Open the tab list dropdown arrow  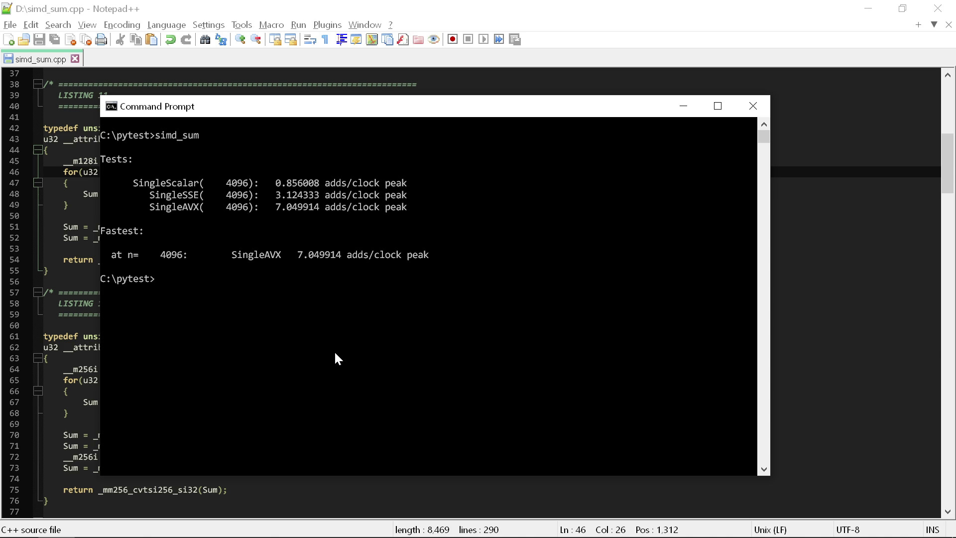pyautogui.click(x=934, y=24)
